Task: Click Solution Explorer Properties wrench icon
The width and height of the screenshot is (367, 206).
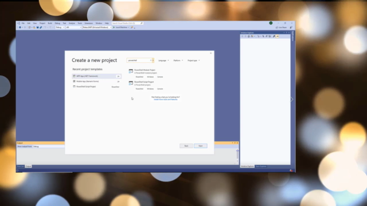Action: point(274,36)
